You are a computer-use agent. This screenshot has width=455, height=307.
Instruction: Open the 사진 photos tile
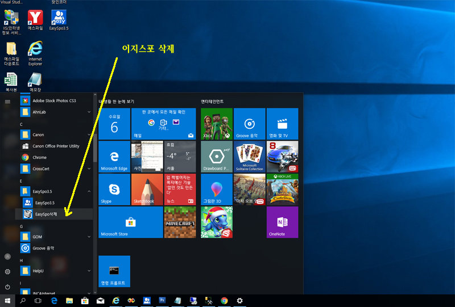[147, 157]
